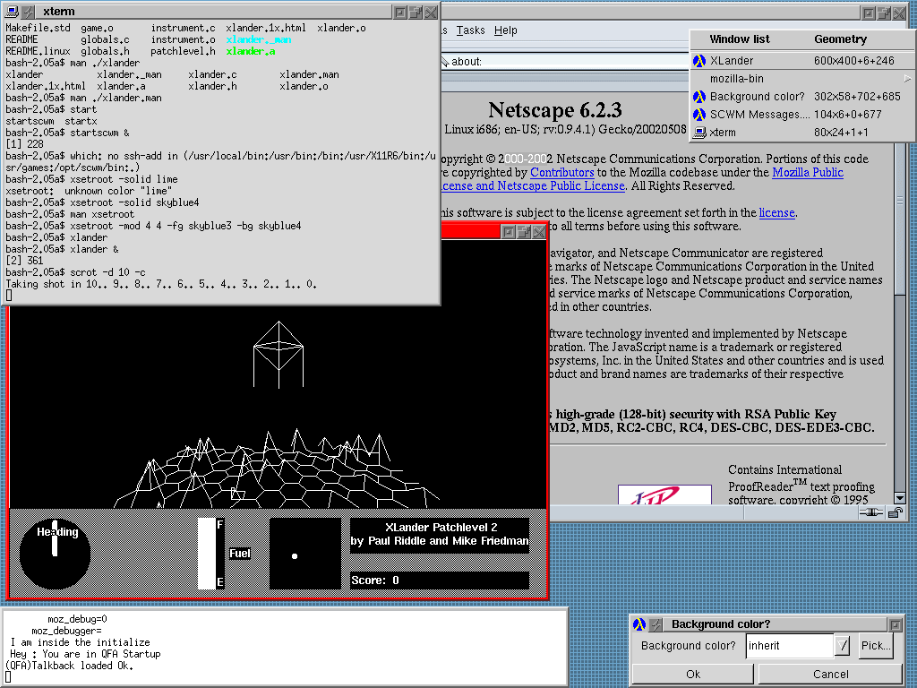The image size is (917, 688).
Task: Click the 'Netscape 6.2.3' heading
Action: 555,110
